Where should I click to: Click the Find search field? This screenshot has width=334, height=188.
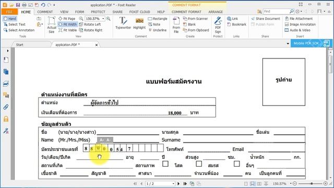pyautogui.click(x=276, y=11)
